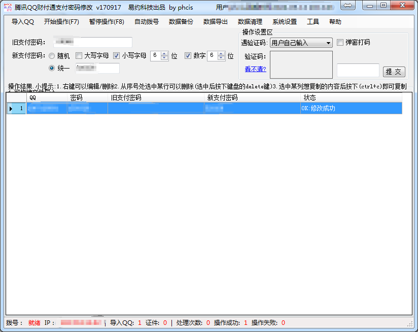This screenshot has height=332, width=418.
Task: Click the 密码 column header
Action: [x=87, y=97]
